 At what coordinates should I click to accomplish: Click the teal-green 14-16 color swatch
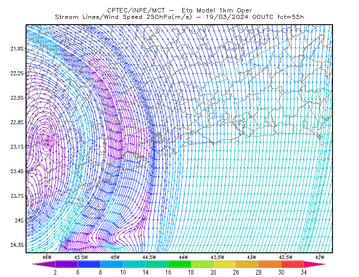157,264
